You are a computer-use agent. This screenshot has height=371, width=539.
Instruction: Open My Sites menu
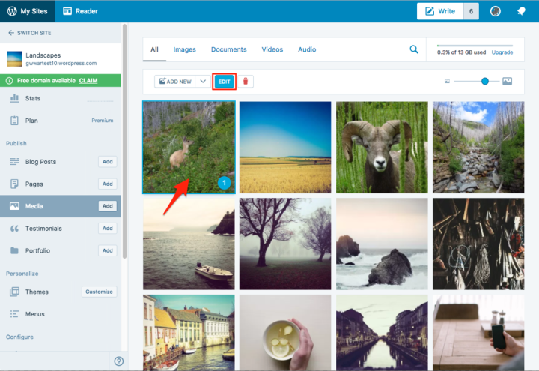(x=28, y=11)
